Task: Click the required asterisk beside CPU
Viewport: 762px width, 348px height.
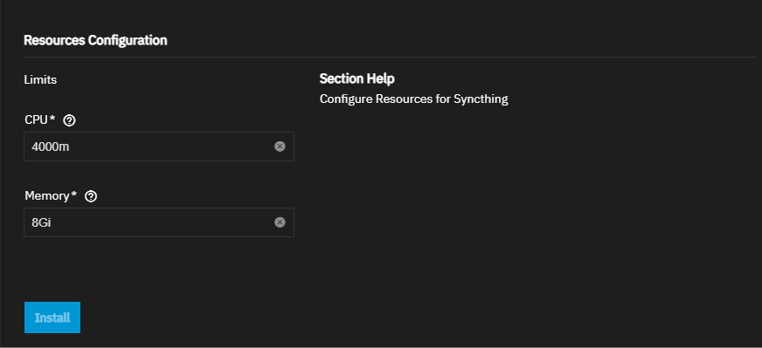Action: point(52,119)
